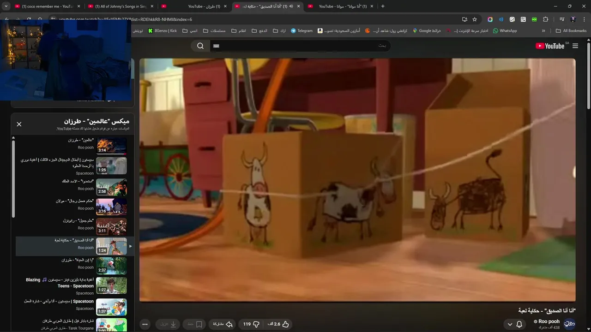
Task: Click the install app icon in address bar
Action: pyautogui.click(x=464, y=19)
